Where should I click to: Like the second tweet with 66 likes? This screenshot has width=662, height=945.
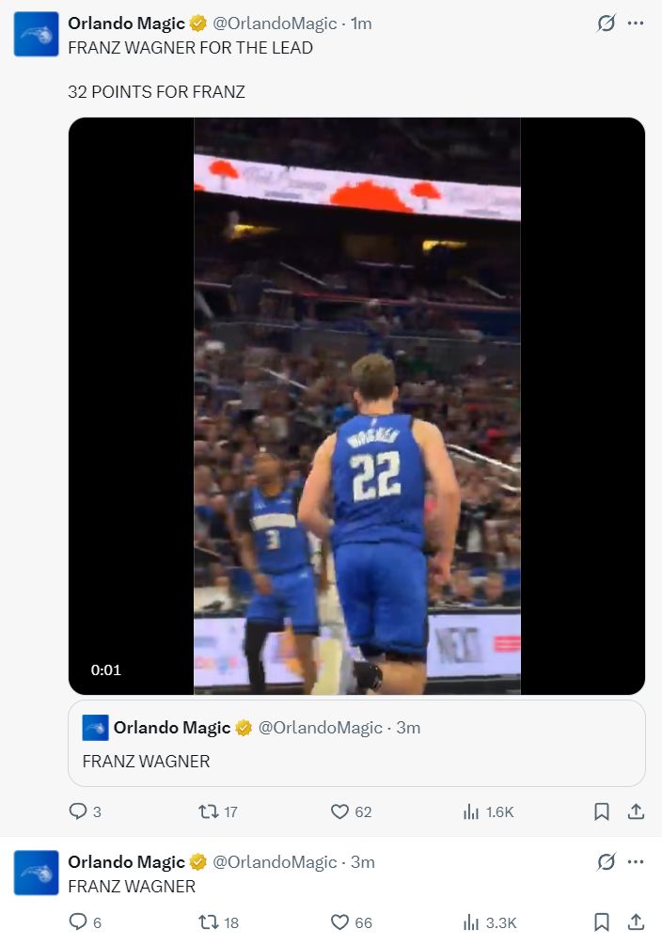[339, 922]
